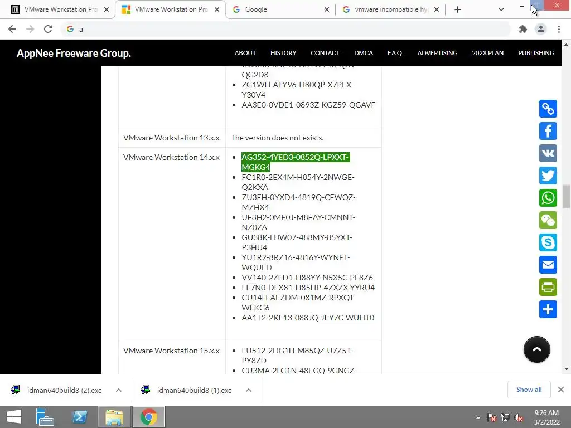Show hidden system tray icons

478,417
